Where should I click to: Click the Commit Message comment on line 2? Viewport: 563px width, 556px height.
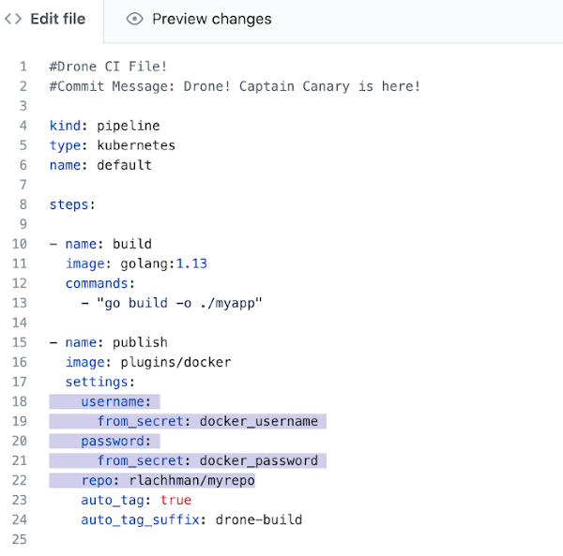[235, 86]
